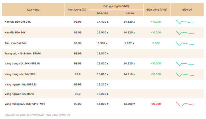This screenshot has width=206, height=119.
Task: View the red Vàng miếng SJC trend chart
Action: pyautogui.click(x=185, y=104)
